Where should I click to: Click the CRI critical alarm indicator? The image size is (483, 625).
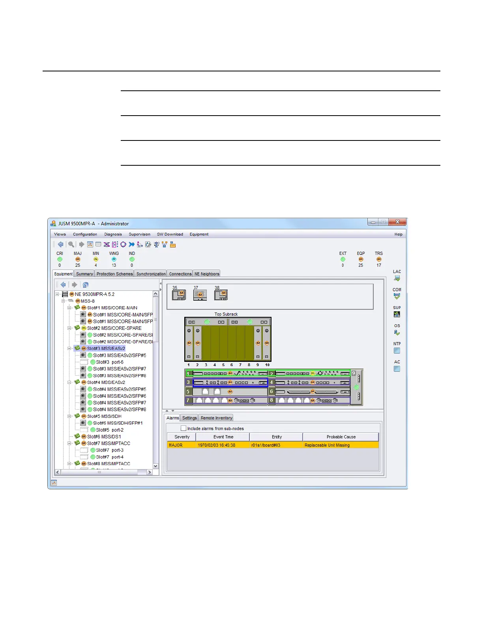pyautogui.click(x=60, y=259)
